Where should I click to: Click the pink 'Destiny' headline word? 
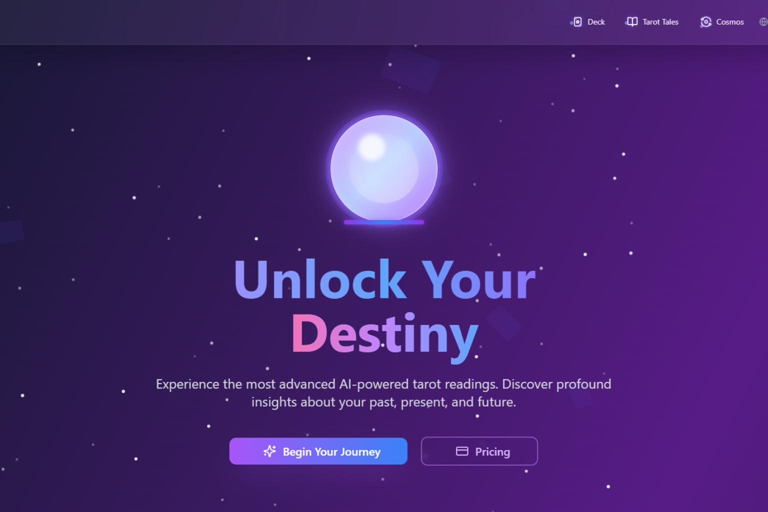(385, 334)
